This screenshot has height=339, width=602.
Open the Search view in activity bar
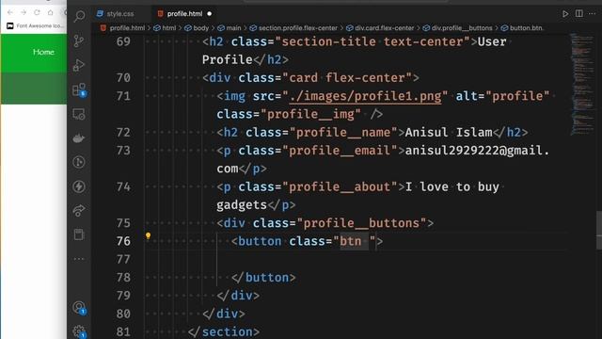[x=79, y=16]
